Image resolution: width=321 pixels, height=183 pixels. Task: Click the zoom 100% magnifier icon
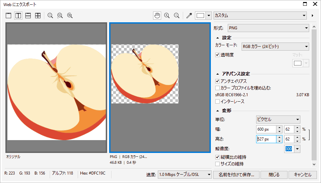point(70,16)
